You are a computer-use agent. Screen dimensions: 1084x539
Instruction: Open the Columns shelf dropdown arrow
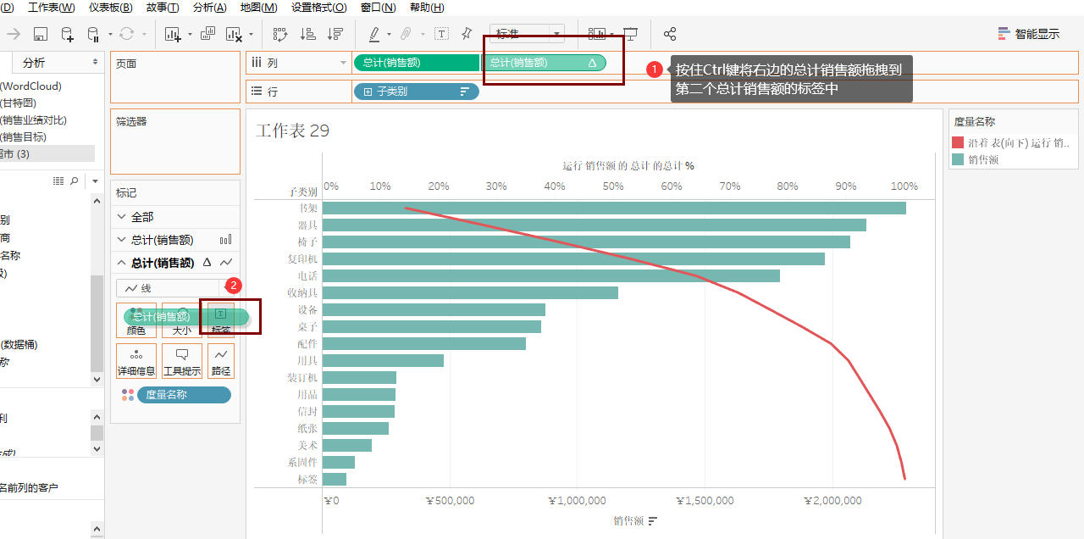pyautogui.click(x=343, y=63)
